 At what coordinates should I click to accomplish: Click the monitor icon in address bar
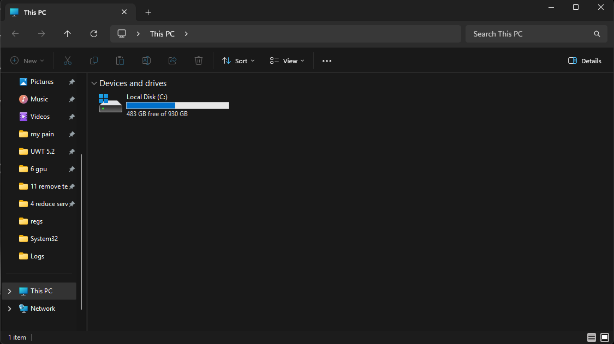point(122,34)
